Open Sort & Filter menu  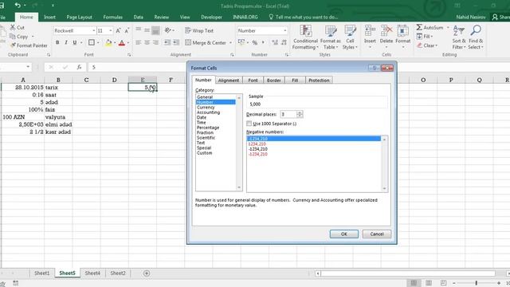click(x=459, y=37)
